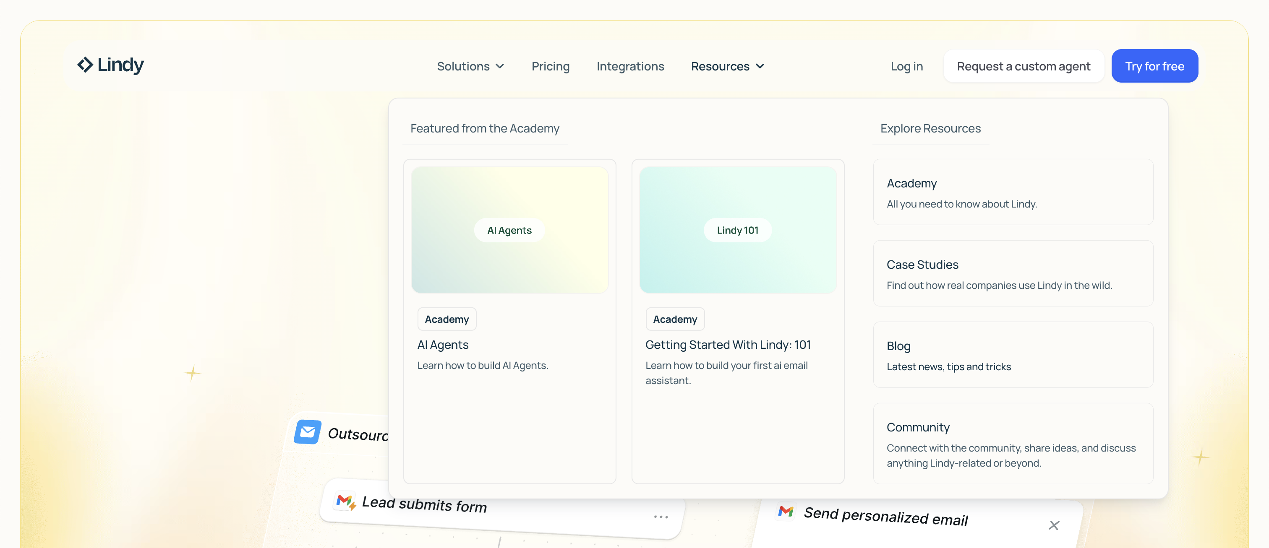The height and width of the screenshot is (548, 1269).
Task: Click the Getting Started With Lindy: 101 title
Action: pos(728,345)
